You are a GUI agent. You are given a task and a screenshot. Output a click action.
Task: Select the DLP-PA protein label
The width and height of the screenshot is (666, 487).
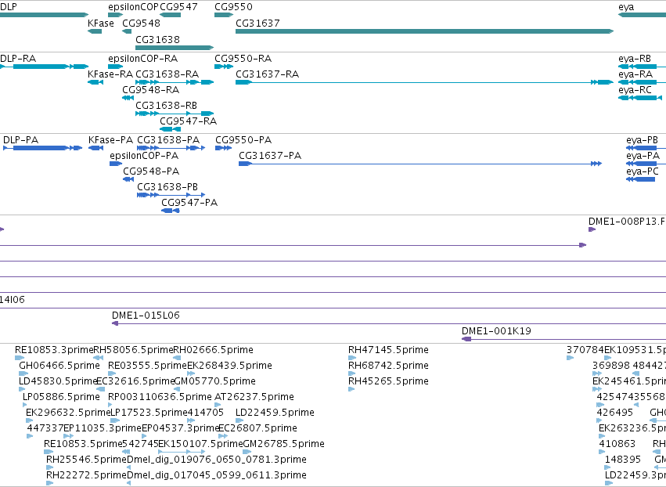point(20,140)
